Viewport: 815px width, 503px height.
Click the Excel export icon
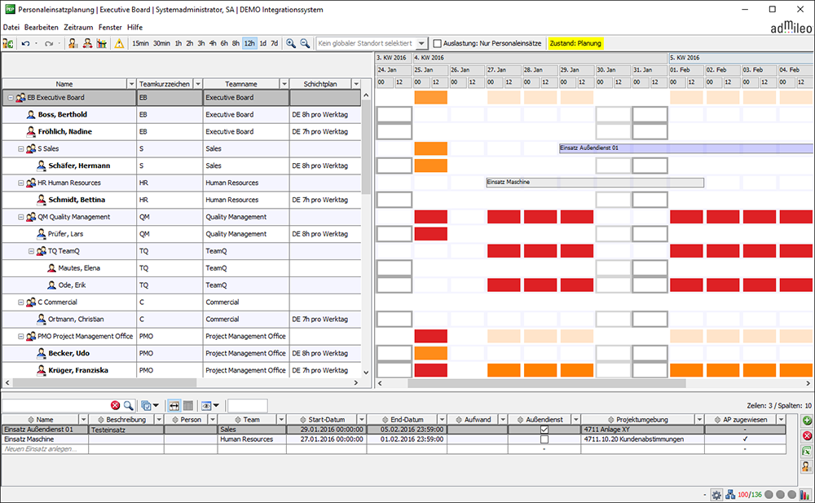click(807, 451)
